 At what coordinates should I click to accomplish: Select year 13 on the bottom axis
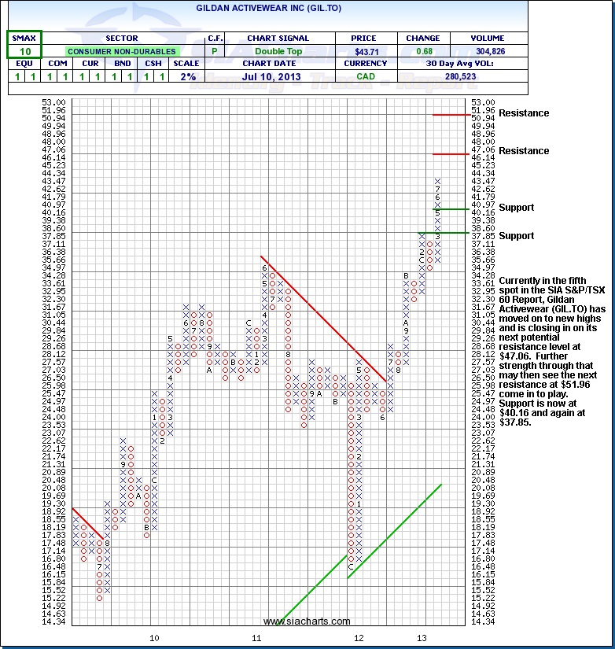[422, 637]
